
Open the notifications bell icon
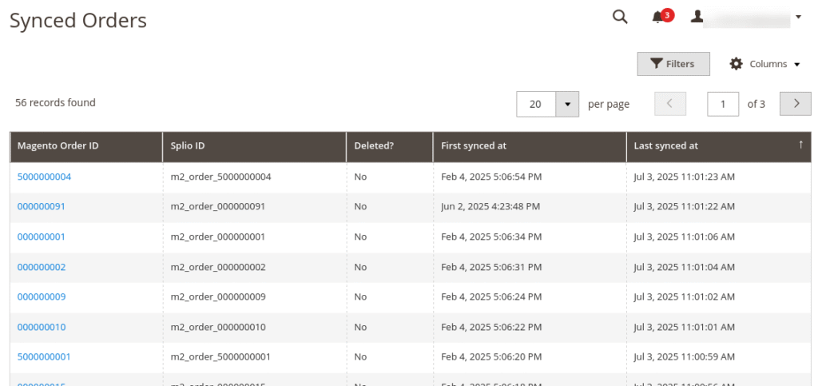click(x=658, y=17)
